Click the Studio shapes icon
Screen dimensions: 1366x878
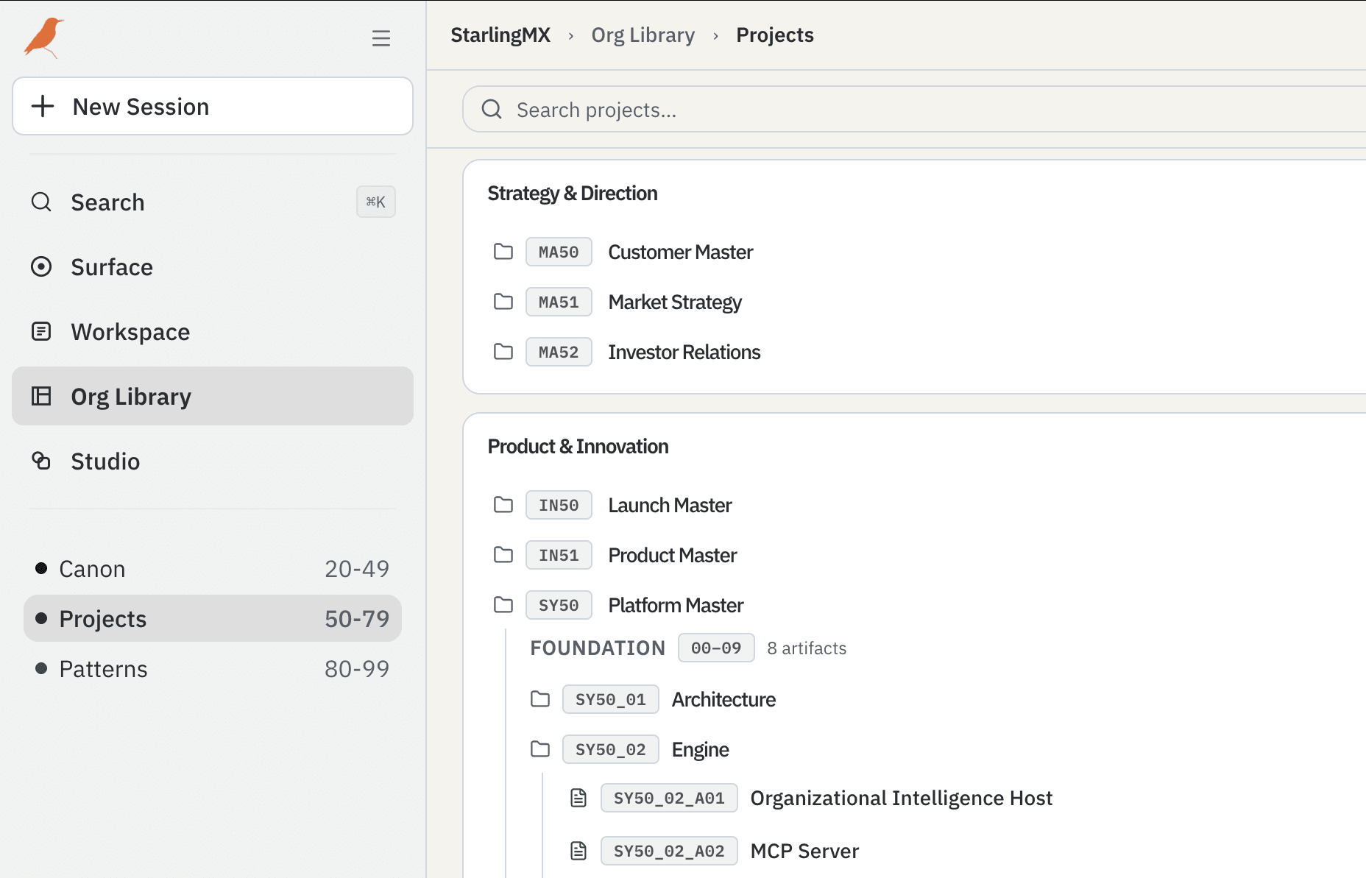[41, 461]
